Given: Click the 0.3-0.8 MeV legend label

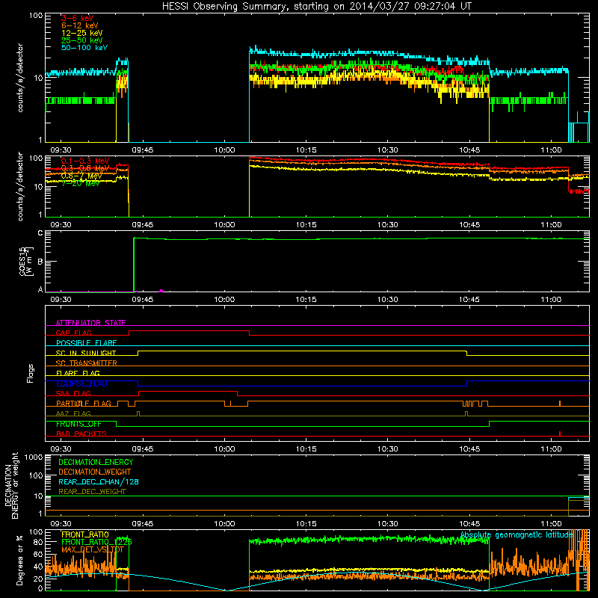Looking at the screenshot, I should [x=85, y=168].
